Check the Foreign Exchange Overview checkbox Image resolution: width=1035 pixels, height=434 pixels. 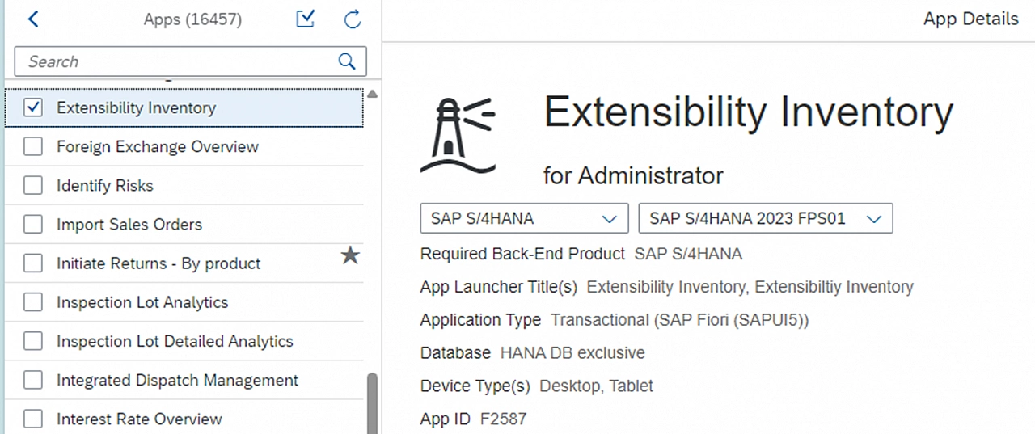(33, 146)
